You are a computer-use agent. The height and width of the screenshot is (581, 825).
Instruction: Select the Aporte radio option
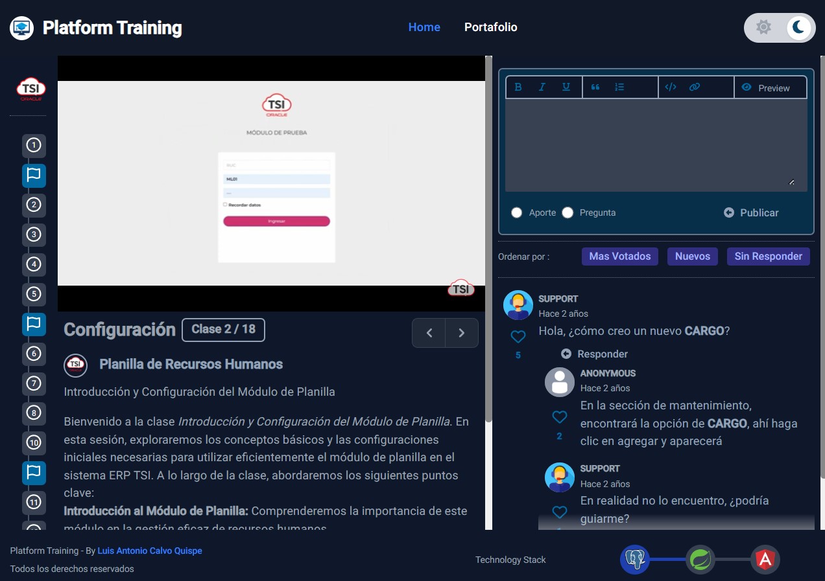coord(517,212)
